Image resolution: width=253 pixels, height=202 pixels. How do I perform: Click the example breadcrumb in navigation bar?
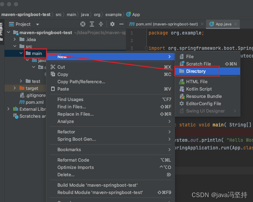(x=113, y=15)
